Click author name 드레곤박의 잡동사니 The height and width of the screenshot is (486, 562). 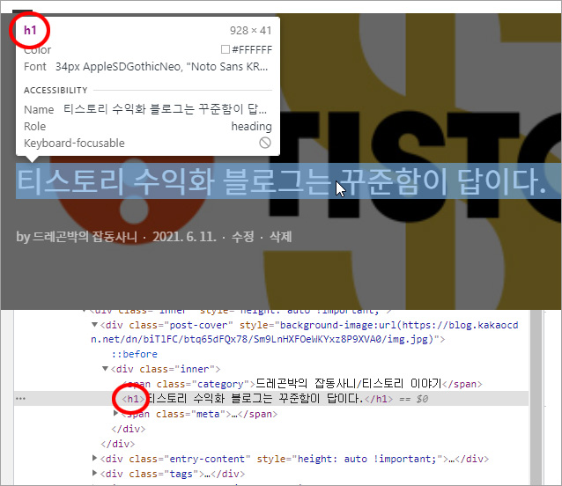pyautogui.click(x=85, y=237)
